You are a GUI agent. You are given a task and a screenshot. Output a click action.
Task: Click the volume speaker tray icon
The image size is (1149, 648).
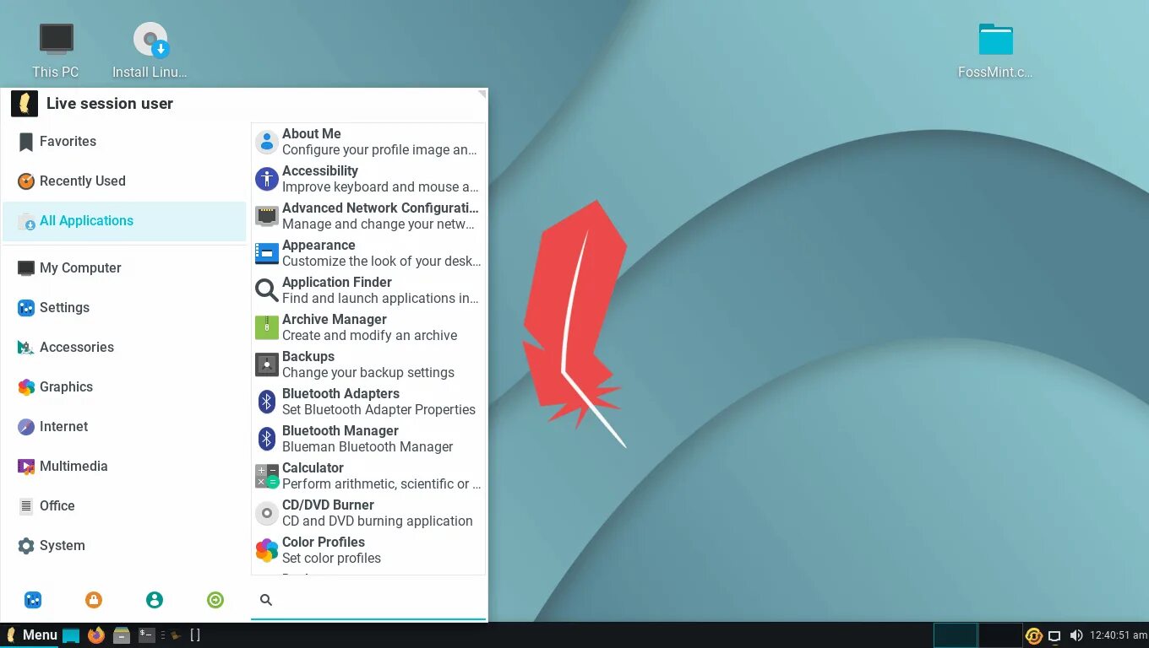[1075, 635]
